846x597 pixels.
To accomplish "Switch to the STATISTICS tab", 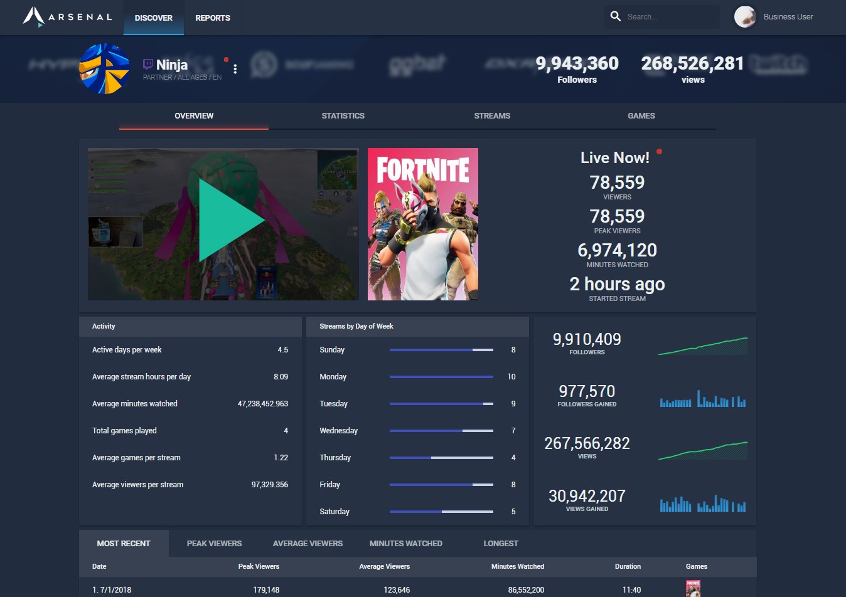I will [343, 115].
